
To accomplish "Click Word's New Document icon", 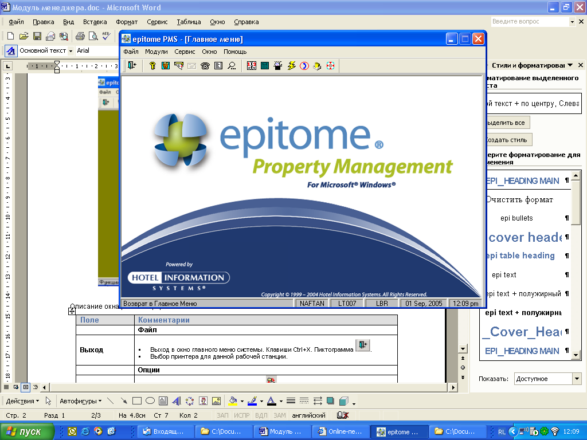I will [10, 36].
